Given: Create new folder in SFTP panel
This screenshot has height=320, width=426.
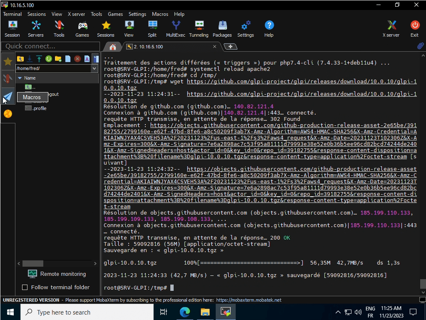Looking at the screenshot, I should click(58, 59).
